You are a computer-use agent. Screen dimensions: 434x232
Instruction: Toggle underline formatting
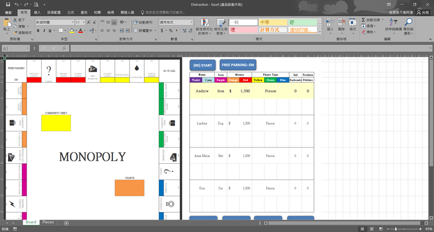[x=50, y=31]
